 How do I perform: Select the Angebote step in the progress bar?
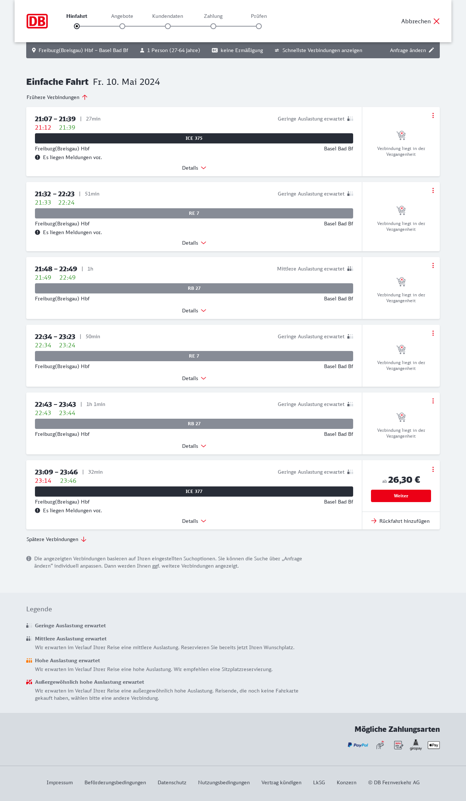122,26
